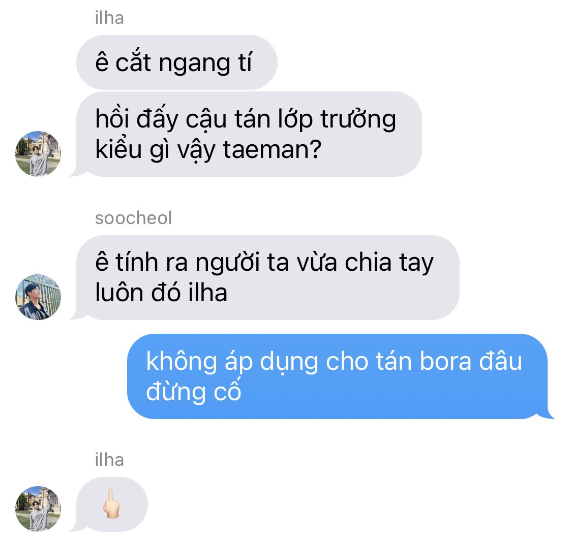This screenshot has width=572, height=541.
Task: Click the words "đừng cố" in the blue bubble
Action: 194,392
